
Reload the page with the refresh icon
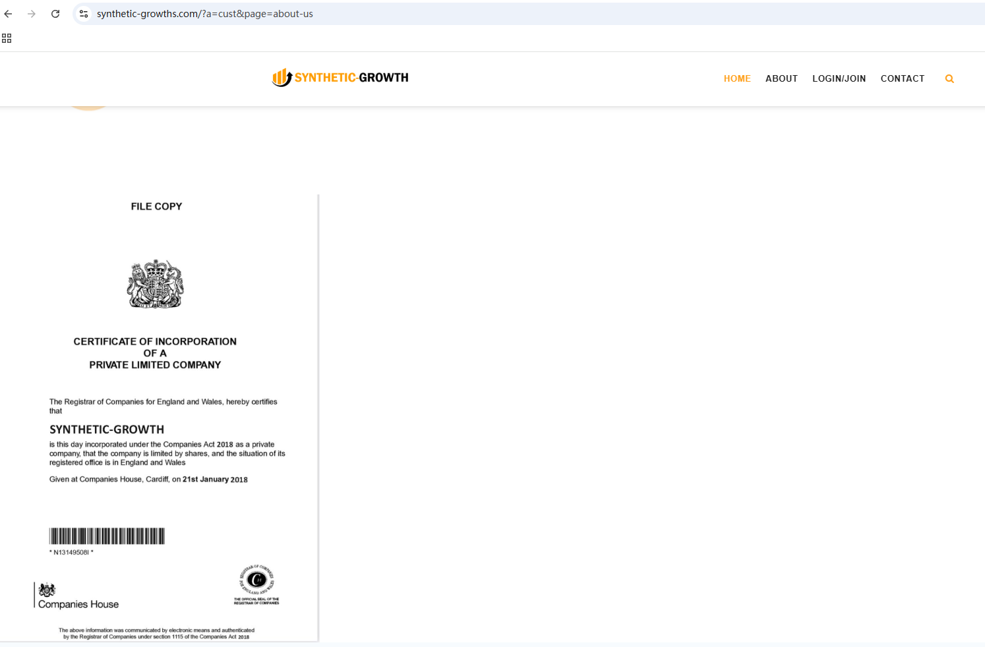(x=55, y=14)
